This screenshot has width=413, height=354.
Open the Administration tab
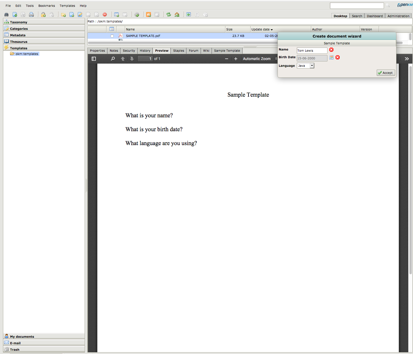tap(398, 16)
